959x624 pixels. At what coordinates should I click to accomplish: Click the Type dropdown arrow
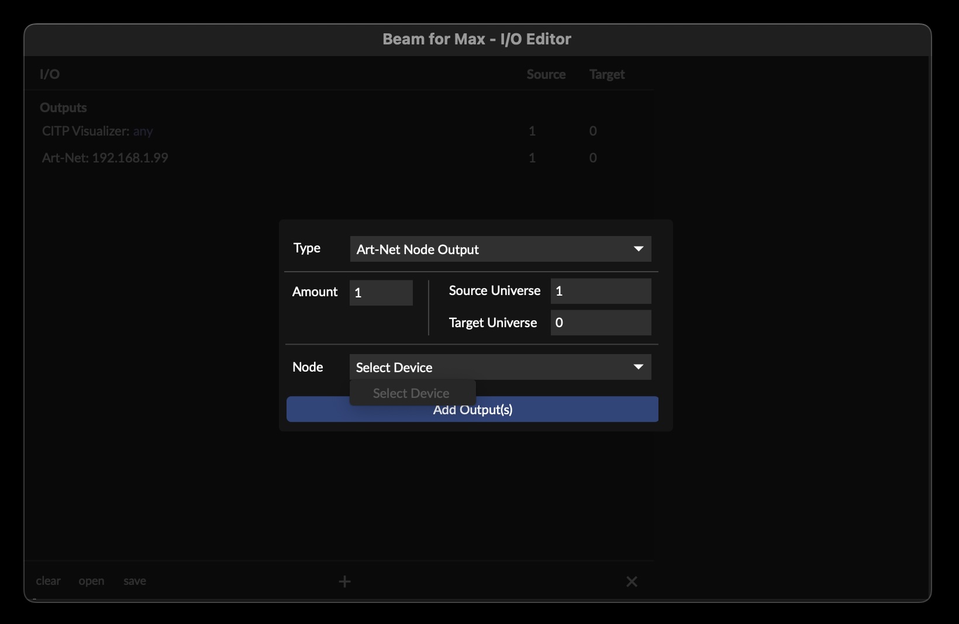(638, 249)
